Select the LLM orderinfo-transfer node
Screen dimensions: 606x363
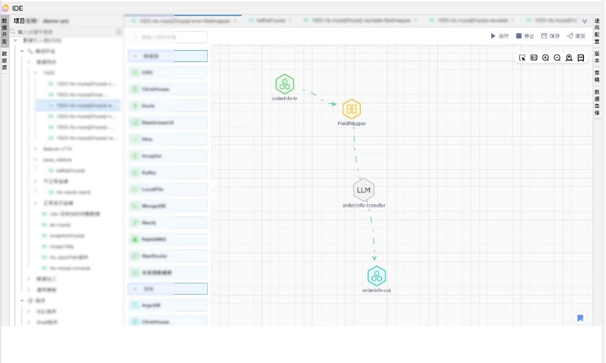363,190
